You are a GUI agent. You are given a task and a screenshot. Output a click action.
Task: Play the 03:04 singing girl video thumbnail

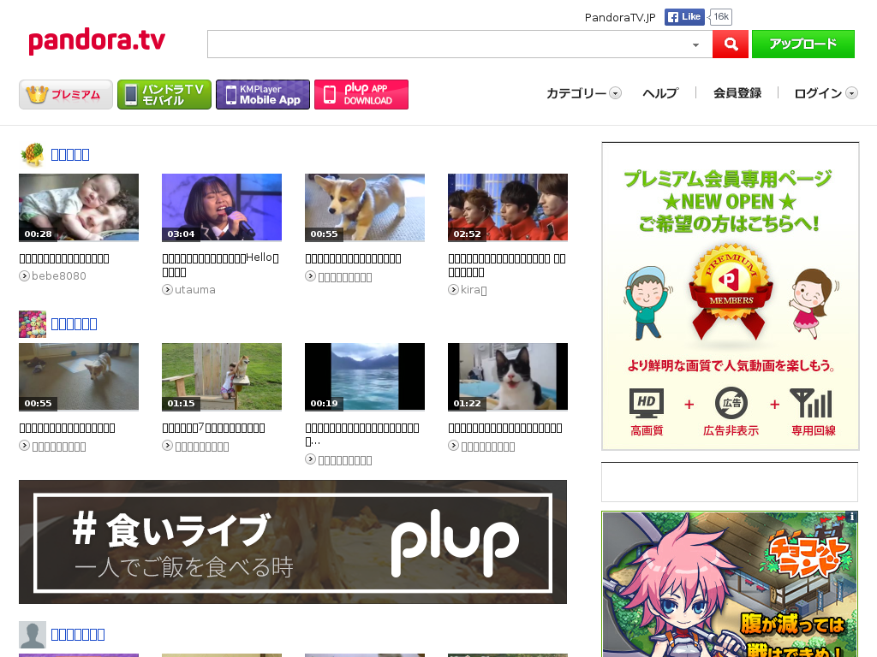(222, 208)
